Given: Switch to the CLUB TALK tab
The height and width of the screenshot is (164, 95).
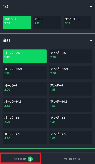Looking at the screenshot, I should tap(72, 159).
